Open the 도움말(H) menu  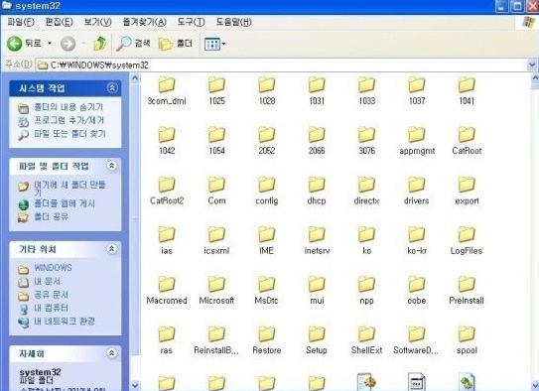(x=233, y=23)
